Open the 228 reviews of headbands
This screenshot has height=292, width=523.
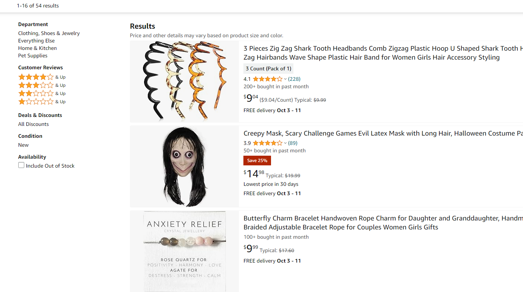pyautogui.click(x=294, y=79)
